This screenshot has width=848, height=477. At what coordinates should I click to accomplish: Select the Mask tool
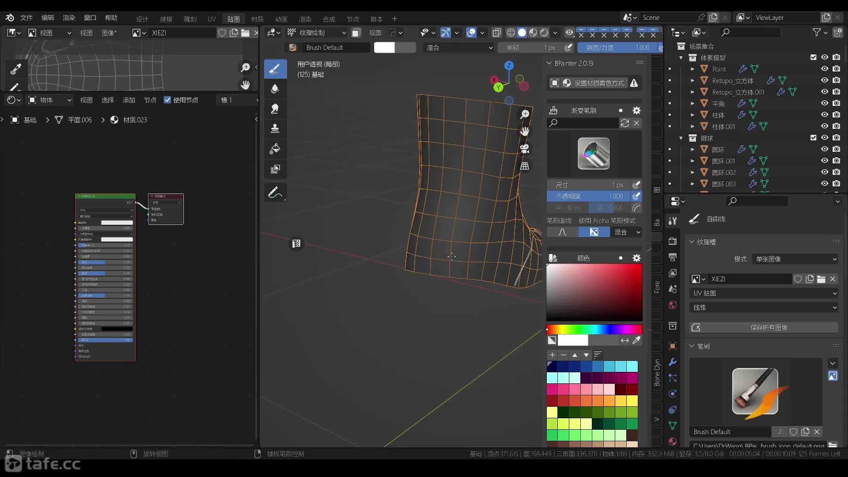coord(275,169)
